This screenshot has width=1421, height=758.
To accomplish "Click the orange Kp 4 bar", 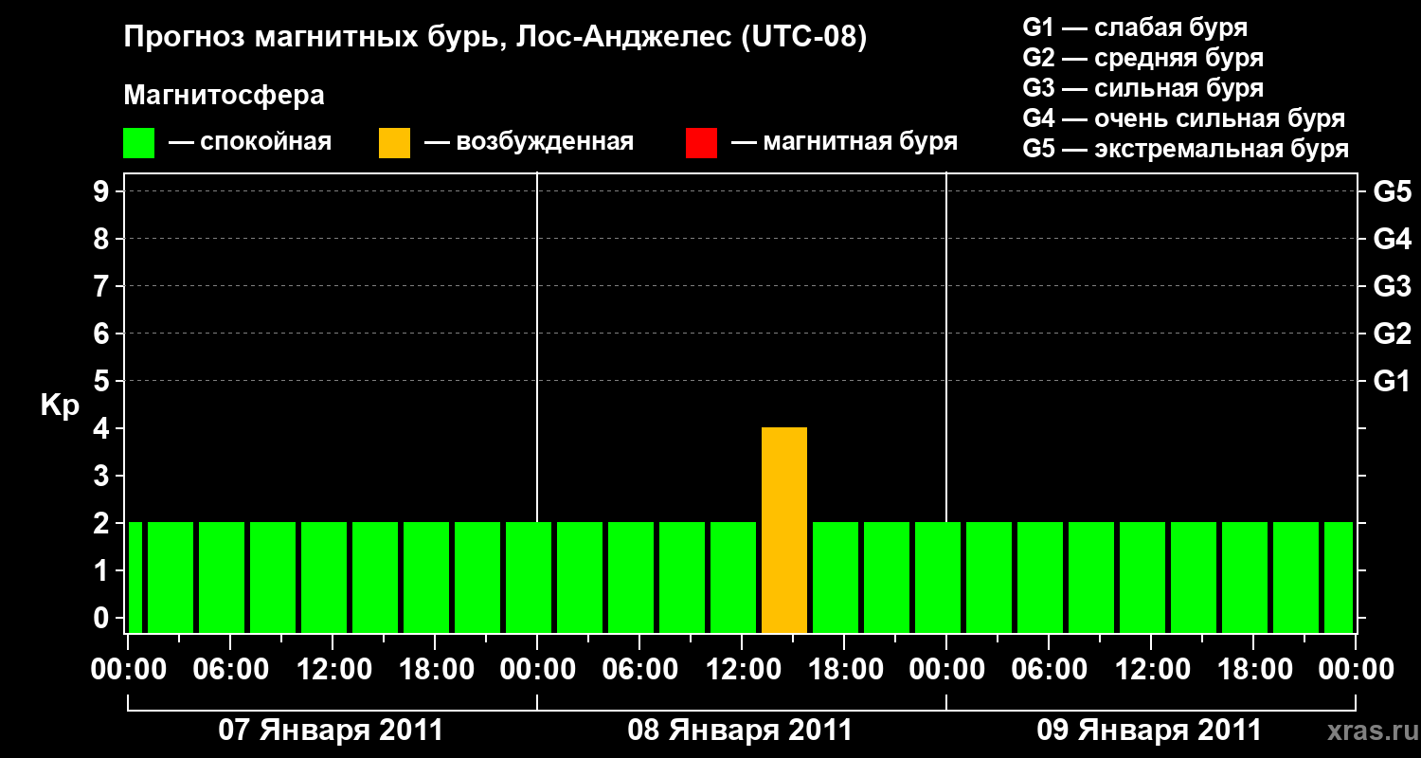I will tap(784, 530).
